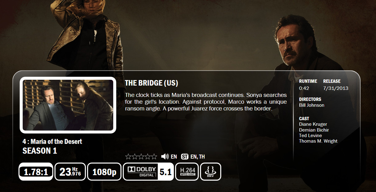Click the 1080p resolution badge
The height and width of the screenshot is (192, 376).
coord(104,172)
